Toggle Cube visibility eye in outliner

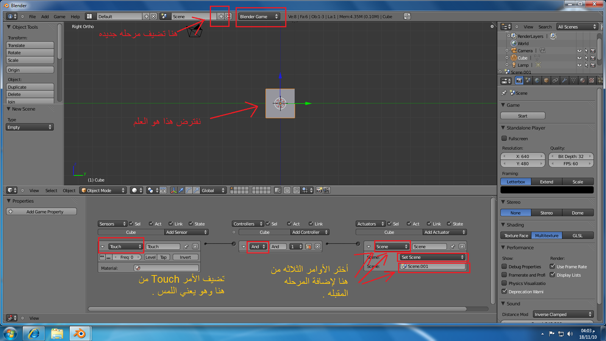point(579,58)
